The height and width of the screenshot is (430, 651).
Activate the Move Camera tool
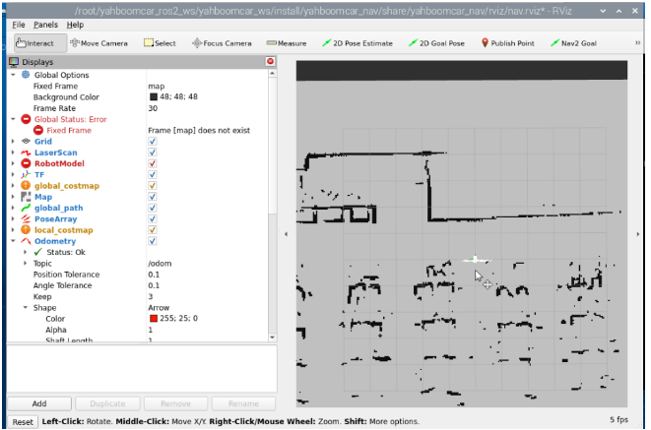[x=98, y=43]
